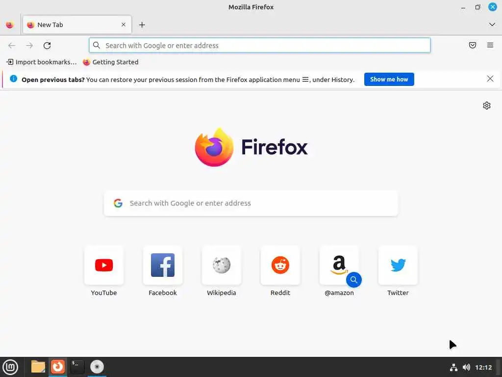
Task: Open the Save to Pocket icon
Action: click(x=473, y=45)
